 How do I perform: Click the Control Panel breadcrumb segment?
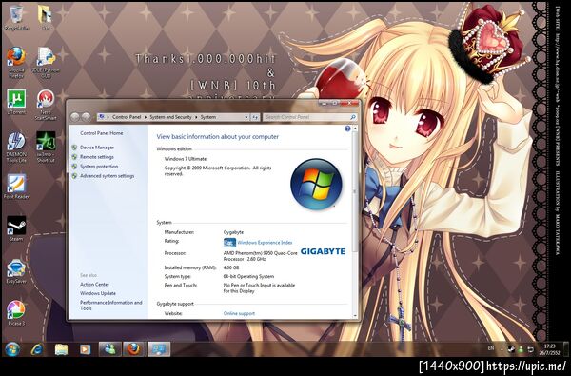click(127, 117)
